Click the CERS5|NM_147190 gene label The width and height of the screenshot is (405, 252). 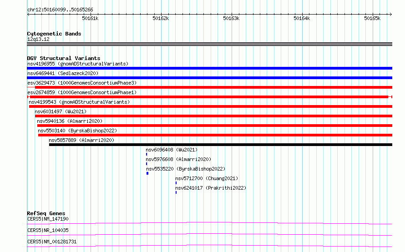[48, 219]
